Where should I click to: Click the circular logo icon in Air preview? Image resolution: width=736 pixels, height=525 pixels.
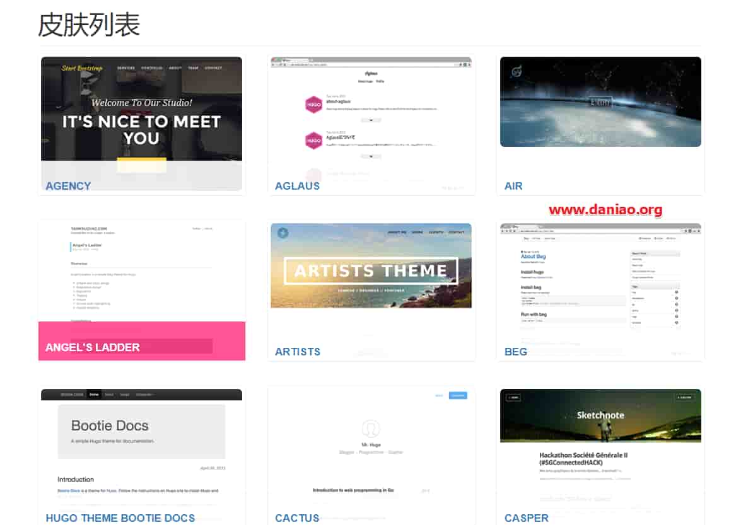[517, 72]
